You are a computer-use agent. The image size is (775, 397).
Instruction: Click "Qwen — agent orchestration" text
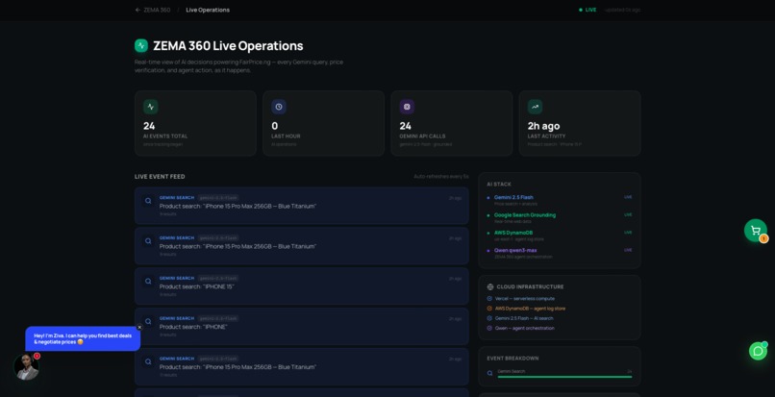524,329
